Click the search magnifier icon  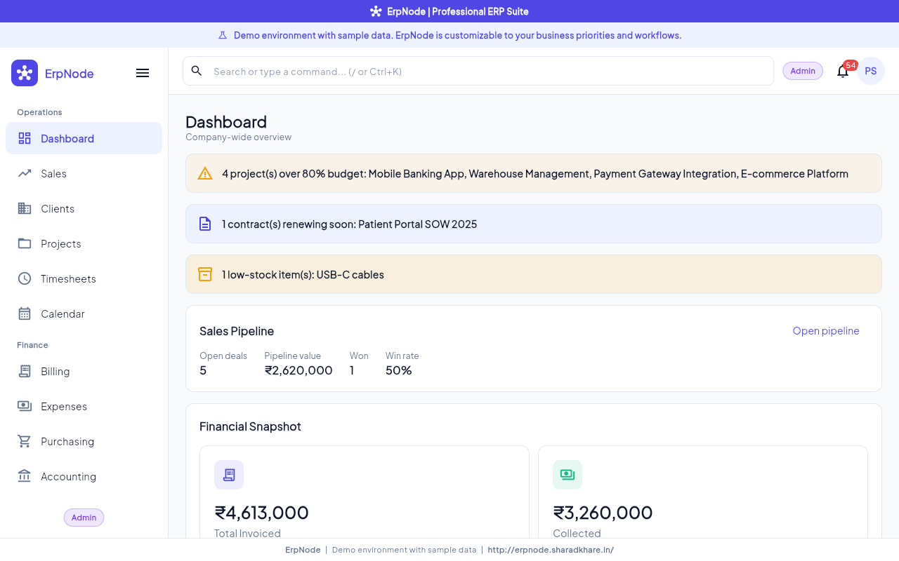coord(197,71)
